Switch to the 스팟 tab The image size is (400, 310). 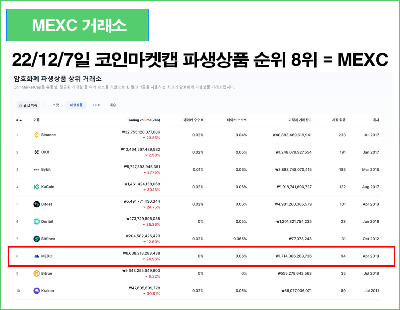tap(56, 105)
